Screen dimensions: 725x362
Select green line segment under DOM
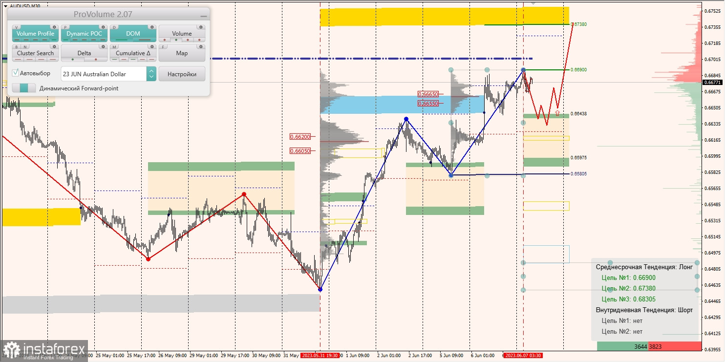pos(121,40)
